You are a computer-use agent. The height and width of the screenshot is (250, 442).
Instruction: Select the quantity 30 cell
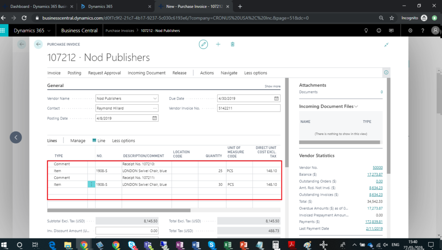pyautogui.click(x=212, y=184)
